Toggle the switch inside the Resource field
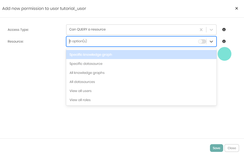The height and width of the screenshot is (156, 244). pyautogui.click(x=202, y=41)
